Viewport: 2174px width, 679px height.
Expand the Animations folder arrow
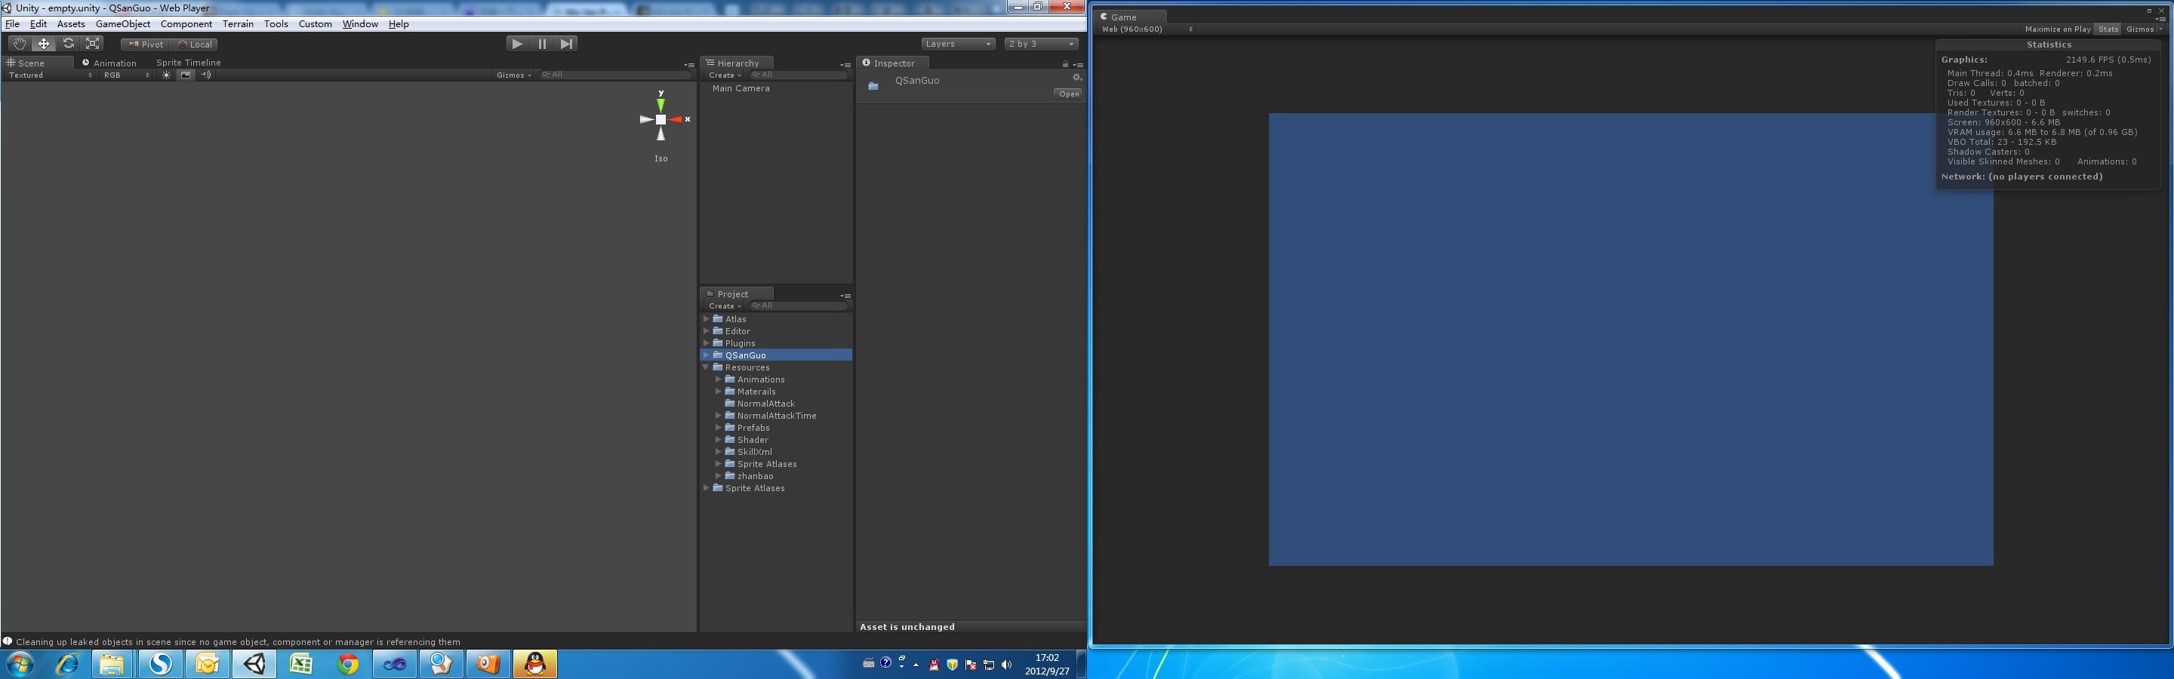718,379
